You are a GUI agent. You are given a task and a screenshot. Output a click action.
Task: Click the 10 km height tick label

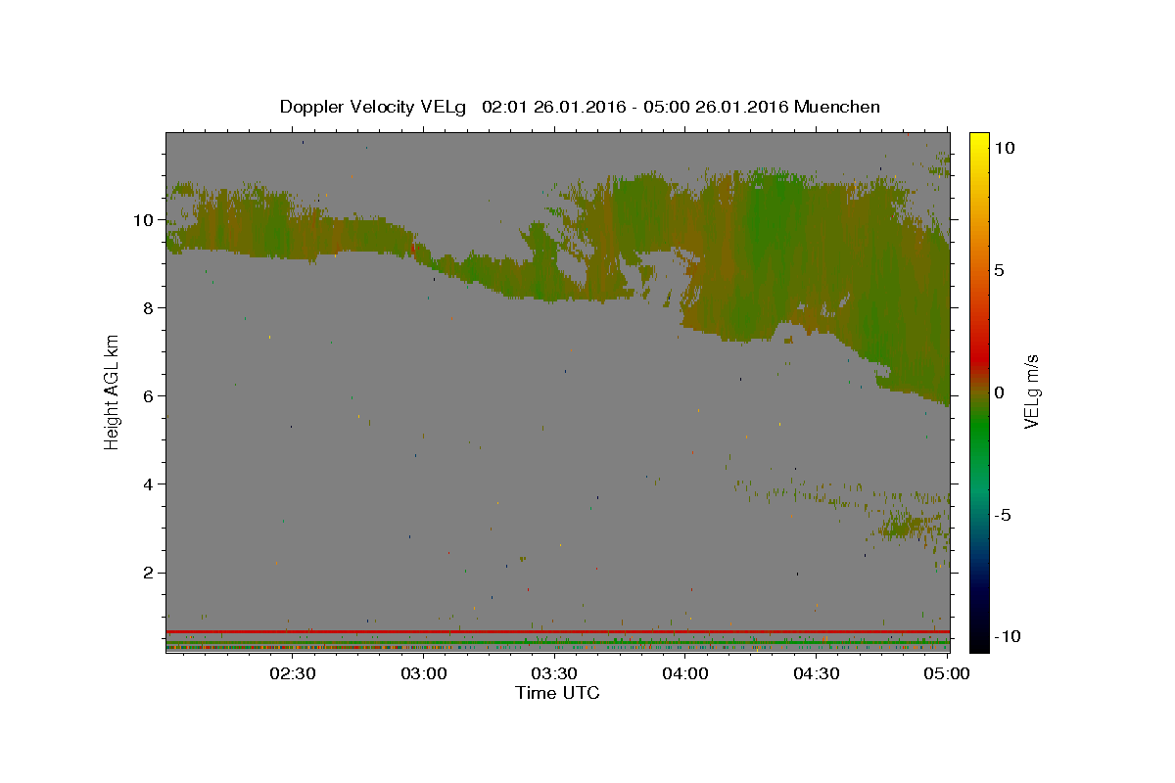(144, 220)
